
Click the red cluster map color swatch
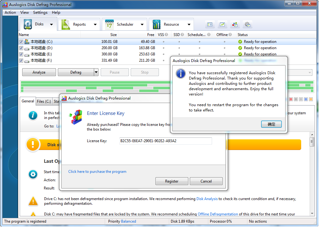291,99
